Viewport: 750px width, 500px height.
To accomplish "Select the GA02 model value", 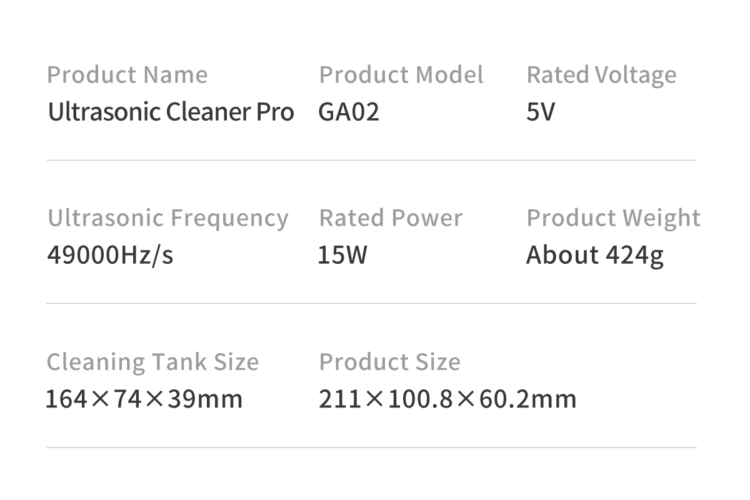I will coord(349,112).
